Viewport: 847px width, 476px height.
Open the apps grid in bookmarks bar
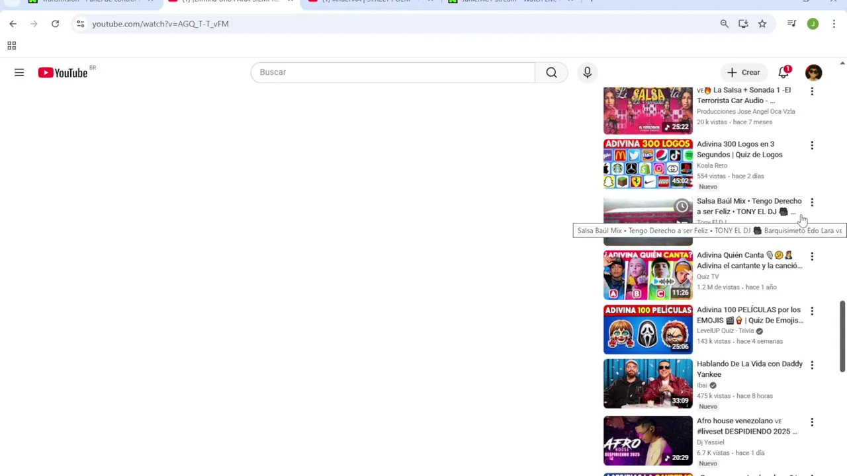11,46
